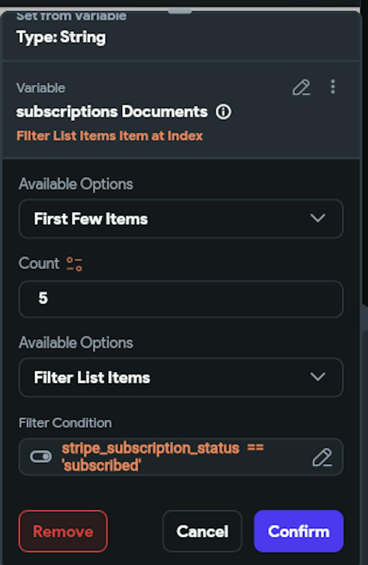Click the Count input field showing 5
Viewport: 368px width, 565px height.
click(181, 298)
